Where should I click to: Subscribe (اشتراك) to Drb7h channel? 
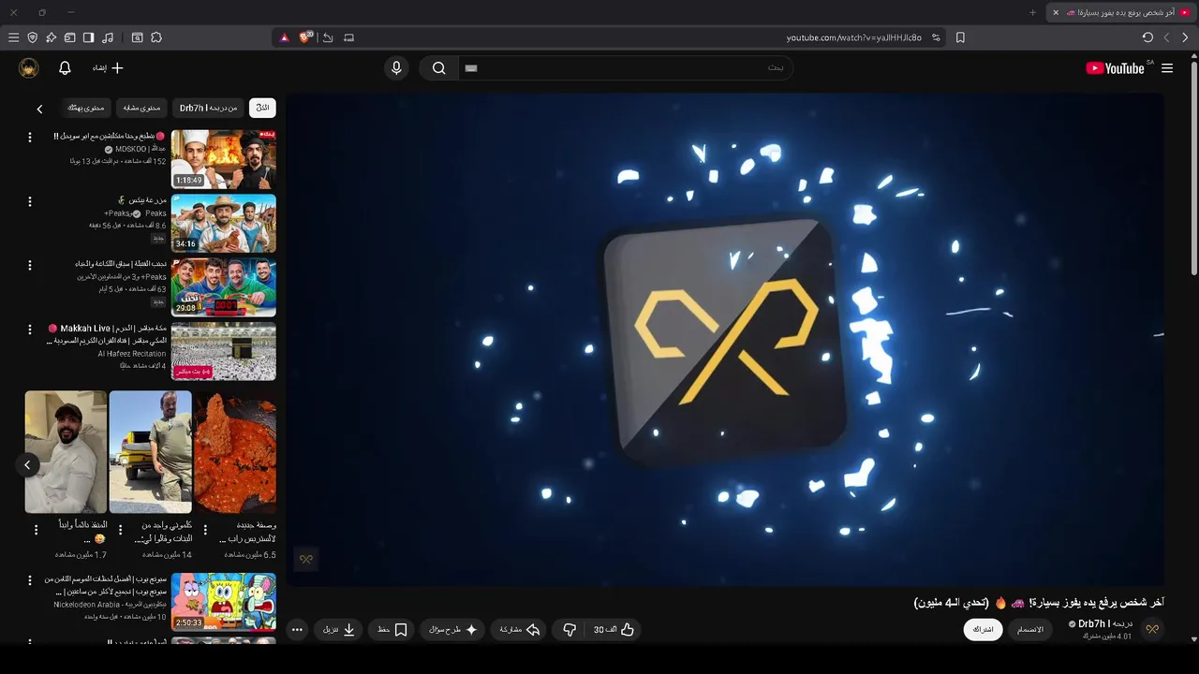[x=983, y=630]
